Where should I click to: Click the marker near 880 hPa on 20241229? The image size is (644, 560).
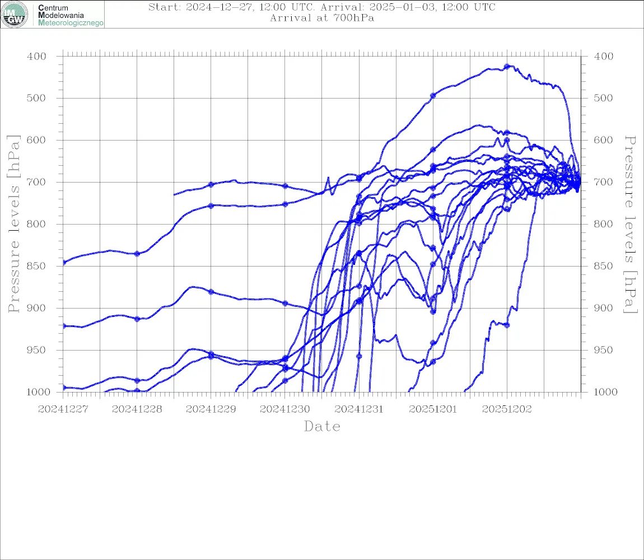pos(211,292)
